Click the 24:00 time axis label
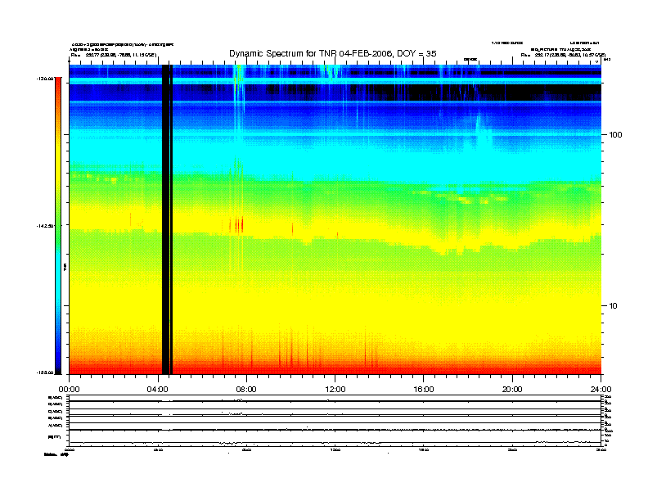Viewport: 648px width, 501px height. [x=601, y=390]
